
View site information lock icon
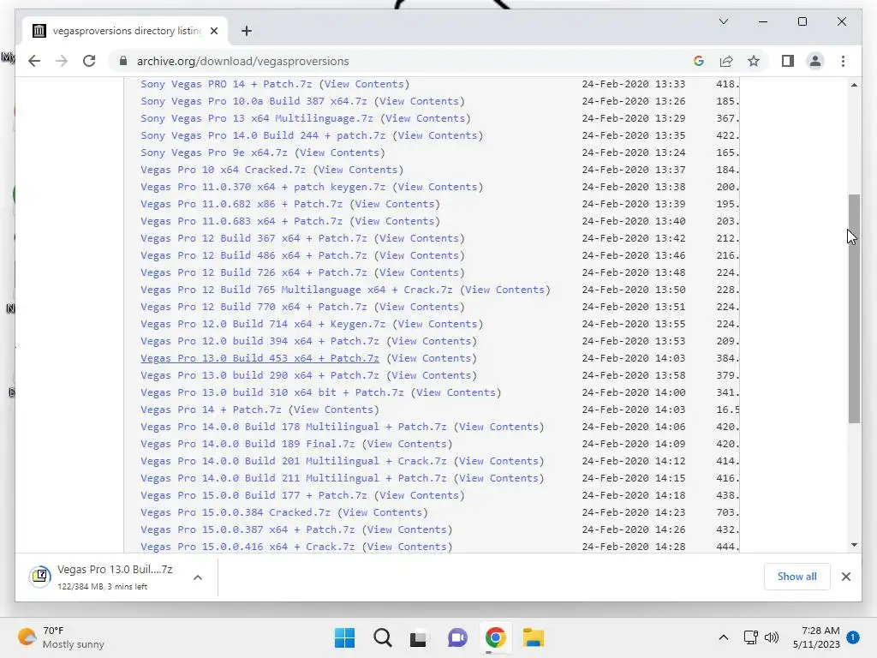(123, 61)
